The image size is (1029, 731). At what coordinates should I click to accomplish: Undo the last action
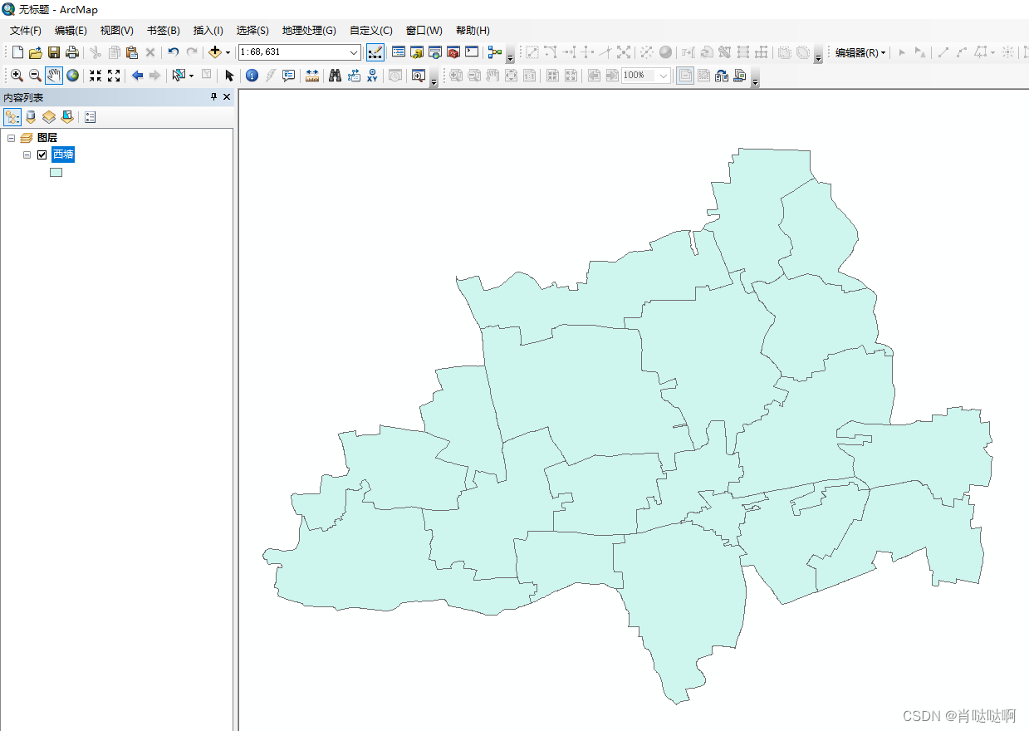[173, 52]
